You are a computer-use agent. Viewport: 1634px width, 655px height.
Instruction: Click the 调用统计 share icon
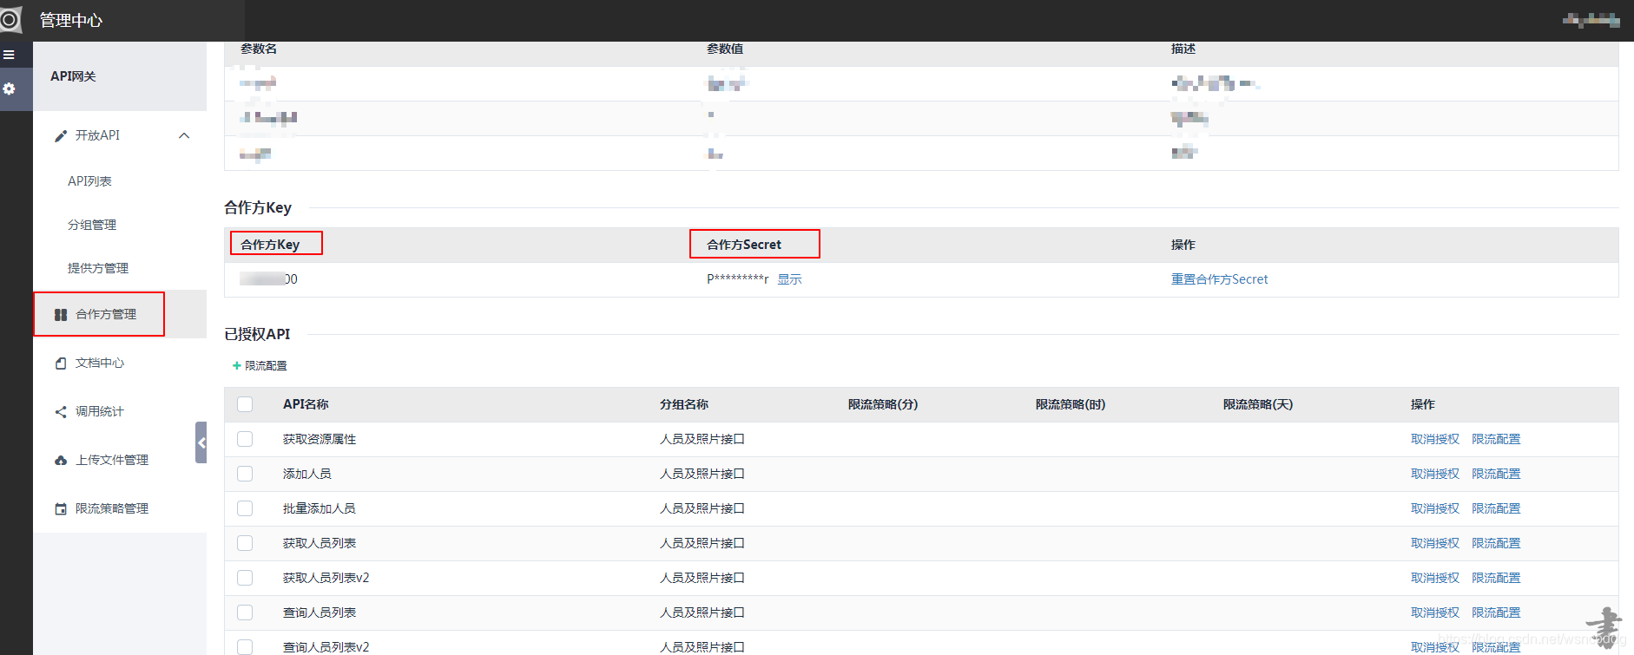pyautogui.click(x=61, y=412)
